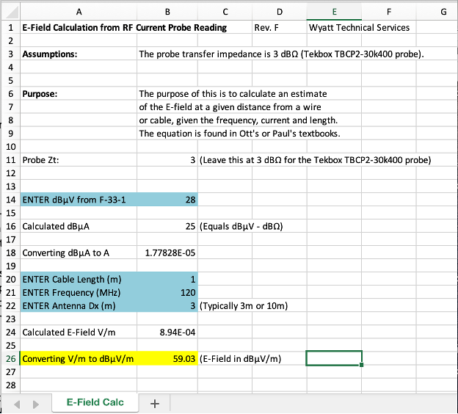Click the calculated dBµA value 25
Screen dimensions: 458x414
point(167,226)
